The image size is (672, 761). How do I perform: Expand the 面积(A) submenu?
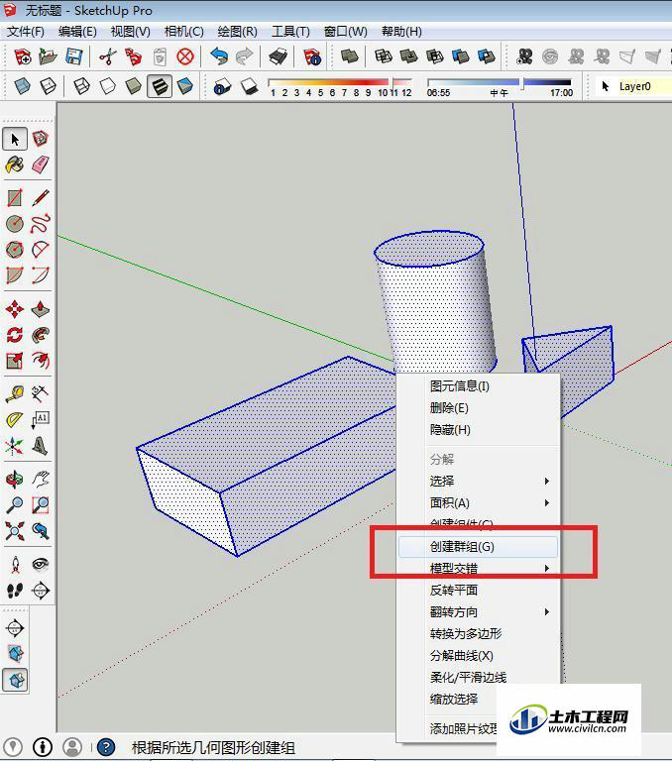pos(479,502)
